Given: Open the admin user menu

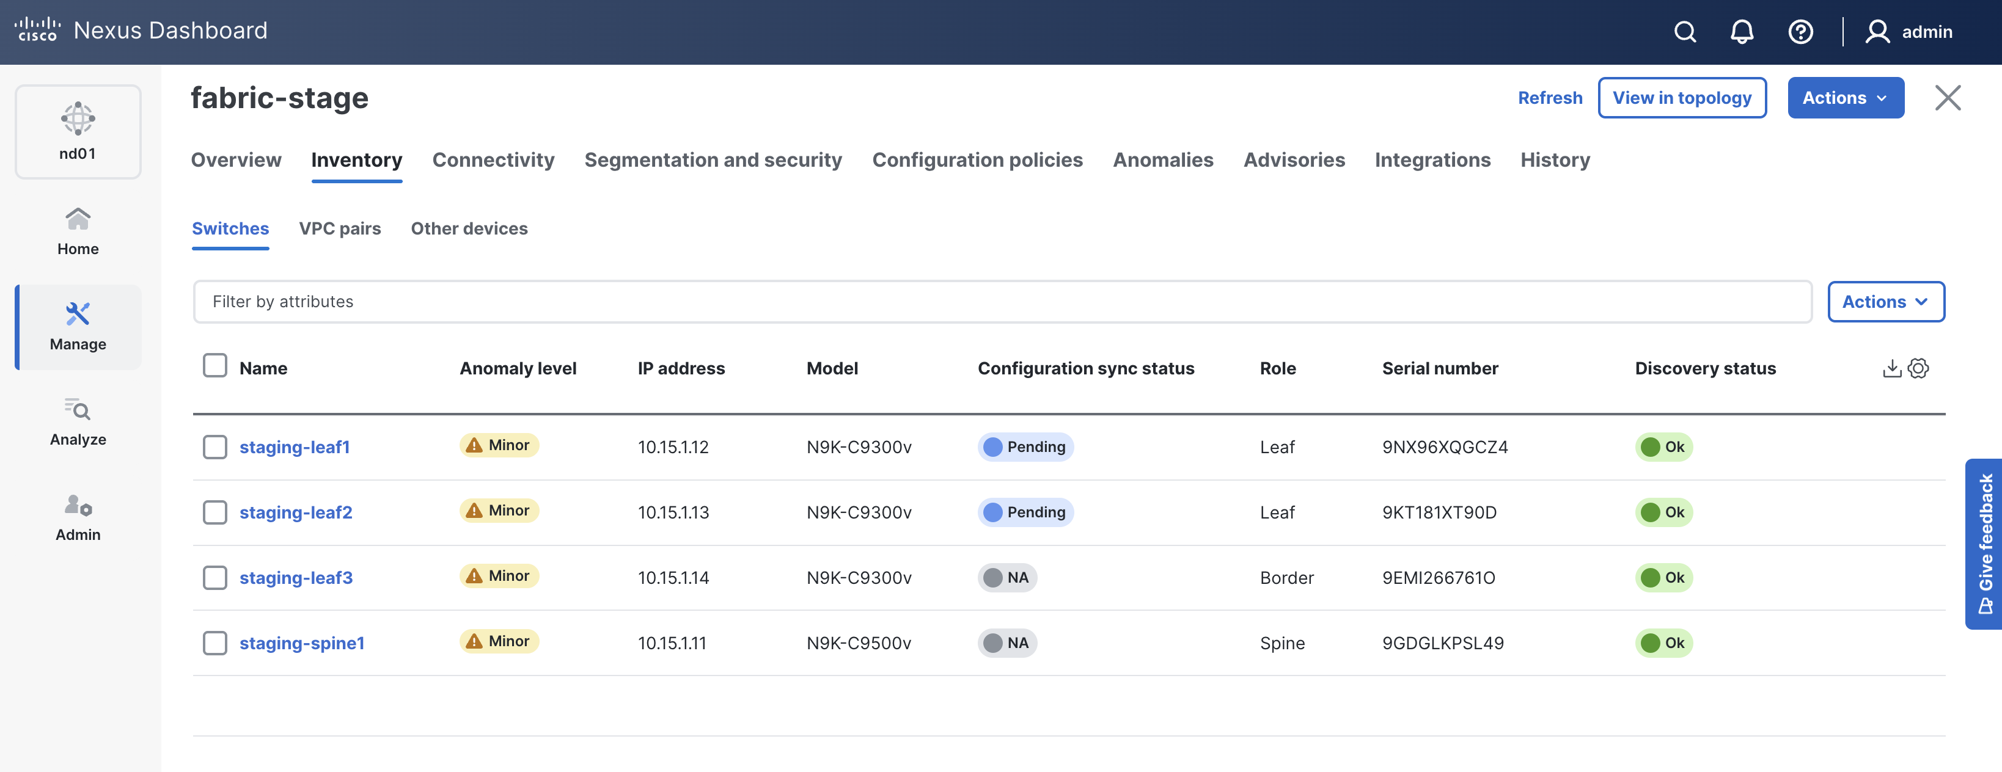Looking at the screenshot, I should (1909, 32).
